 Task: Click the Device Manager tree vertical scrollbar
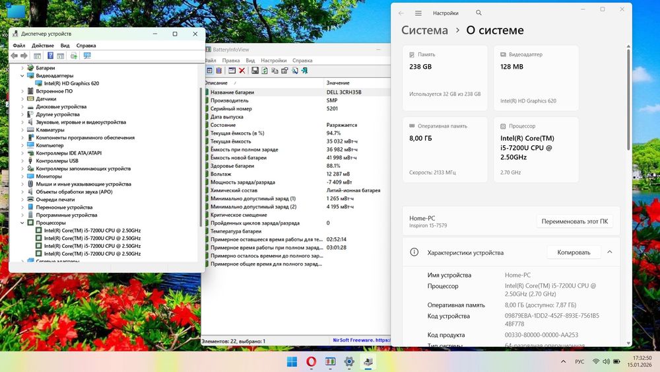point(201,157)
